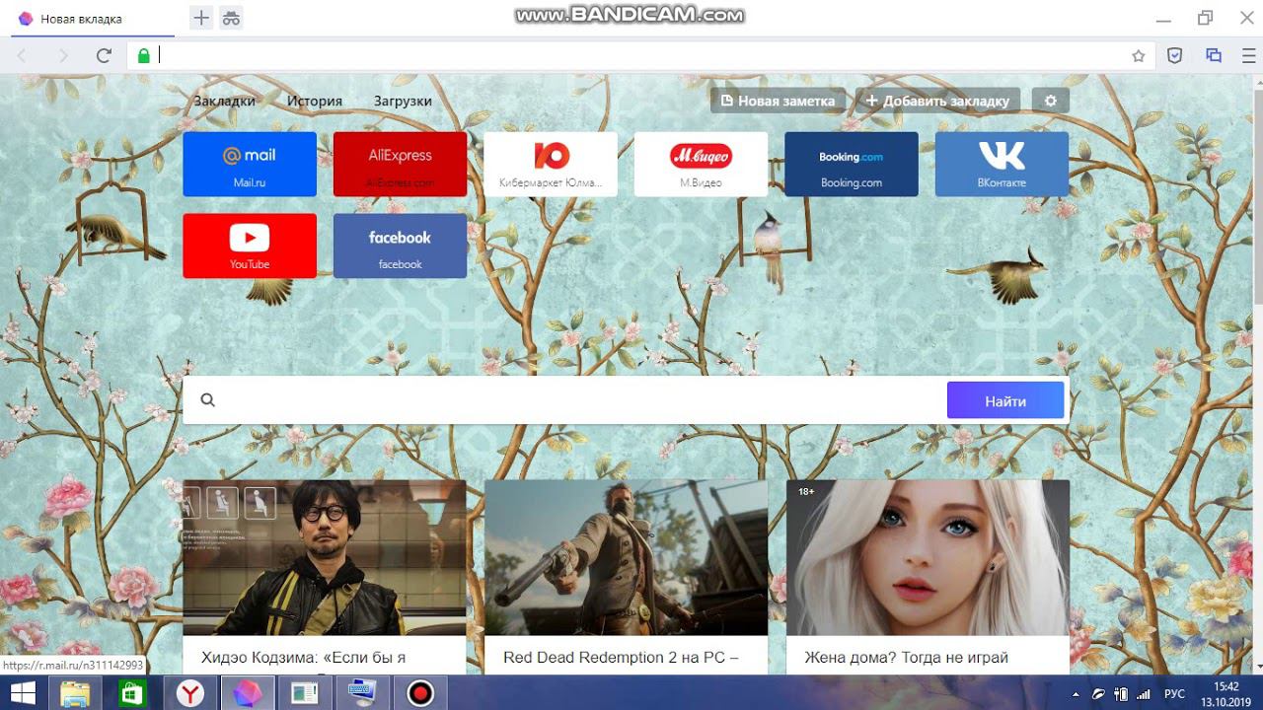Open the ВКонтакте tile

(1002, 164)
